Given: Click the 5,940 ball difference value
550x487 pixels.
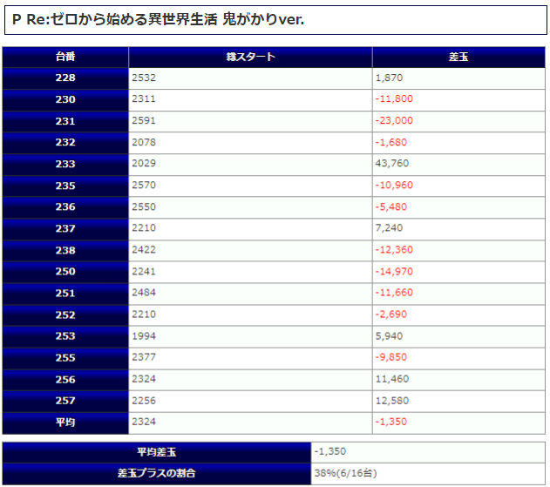Looking at the screenshot, I should [389, 336].
